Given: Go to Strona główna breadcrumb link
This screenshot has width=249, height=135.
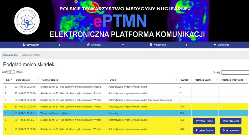Looking at the screenshot, I should 10,55.
